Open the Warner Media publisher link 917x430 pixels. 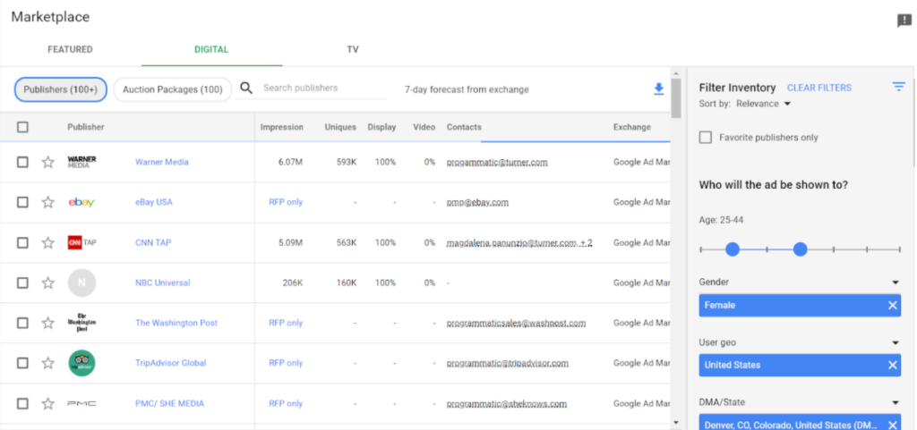tap(162, 162)
